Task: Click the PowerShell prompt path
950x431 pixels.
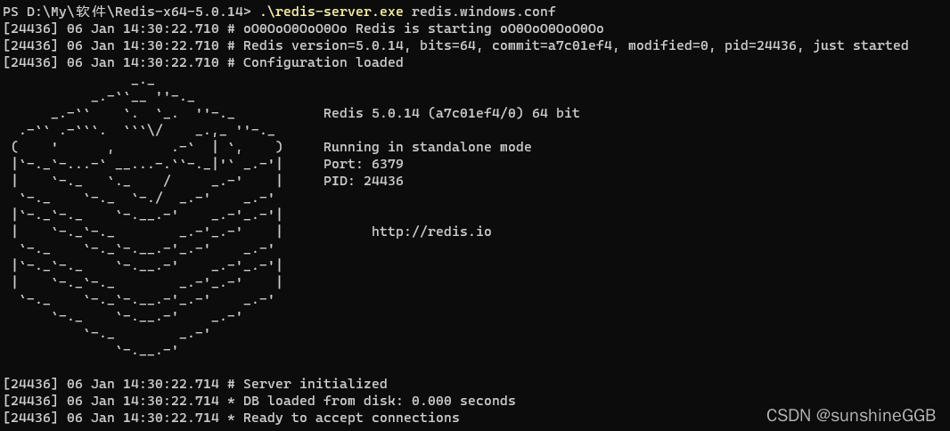Action: click(127, 12)
